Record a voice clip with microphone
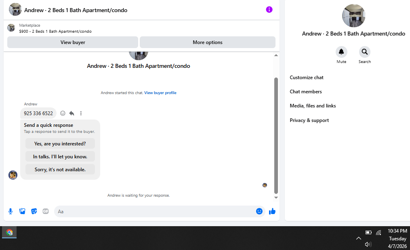410x250 pixels. [11, 211]
